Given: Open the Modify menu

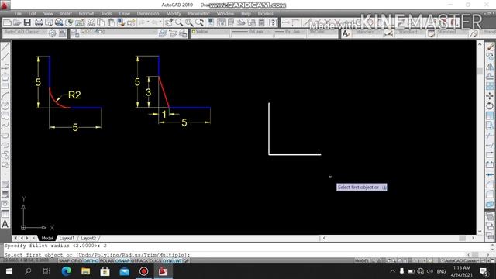Looking at the screenshot, I should point(174,14).
